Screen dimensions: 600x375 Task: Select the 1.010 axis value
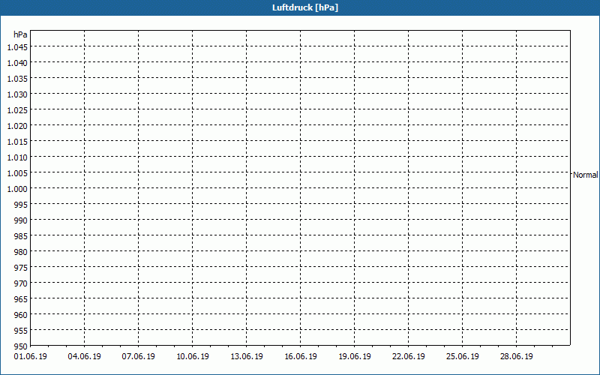tap(17, 157)
